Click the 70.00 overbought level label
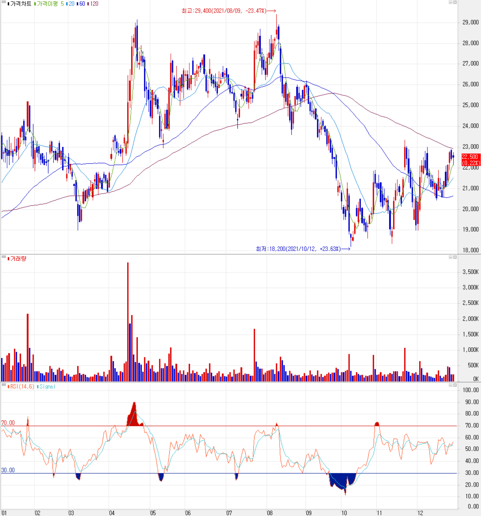This screenshot has width=481, height=516. (8, 423)
